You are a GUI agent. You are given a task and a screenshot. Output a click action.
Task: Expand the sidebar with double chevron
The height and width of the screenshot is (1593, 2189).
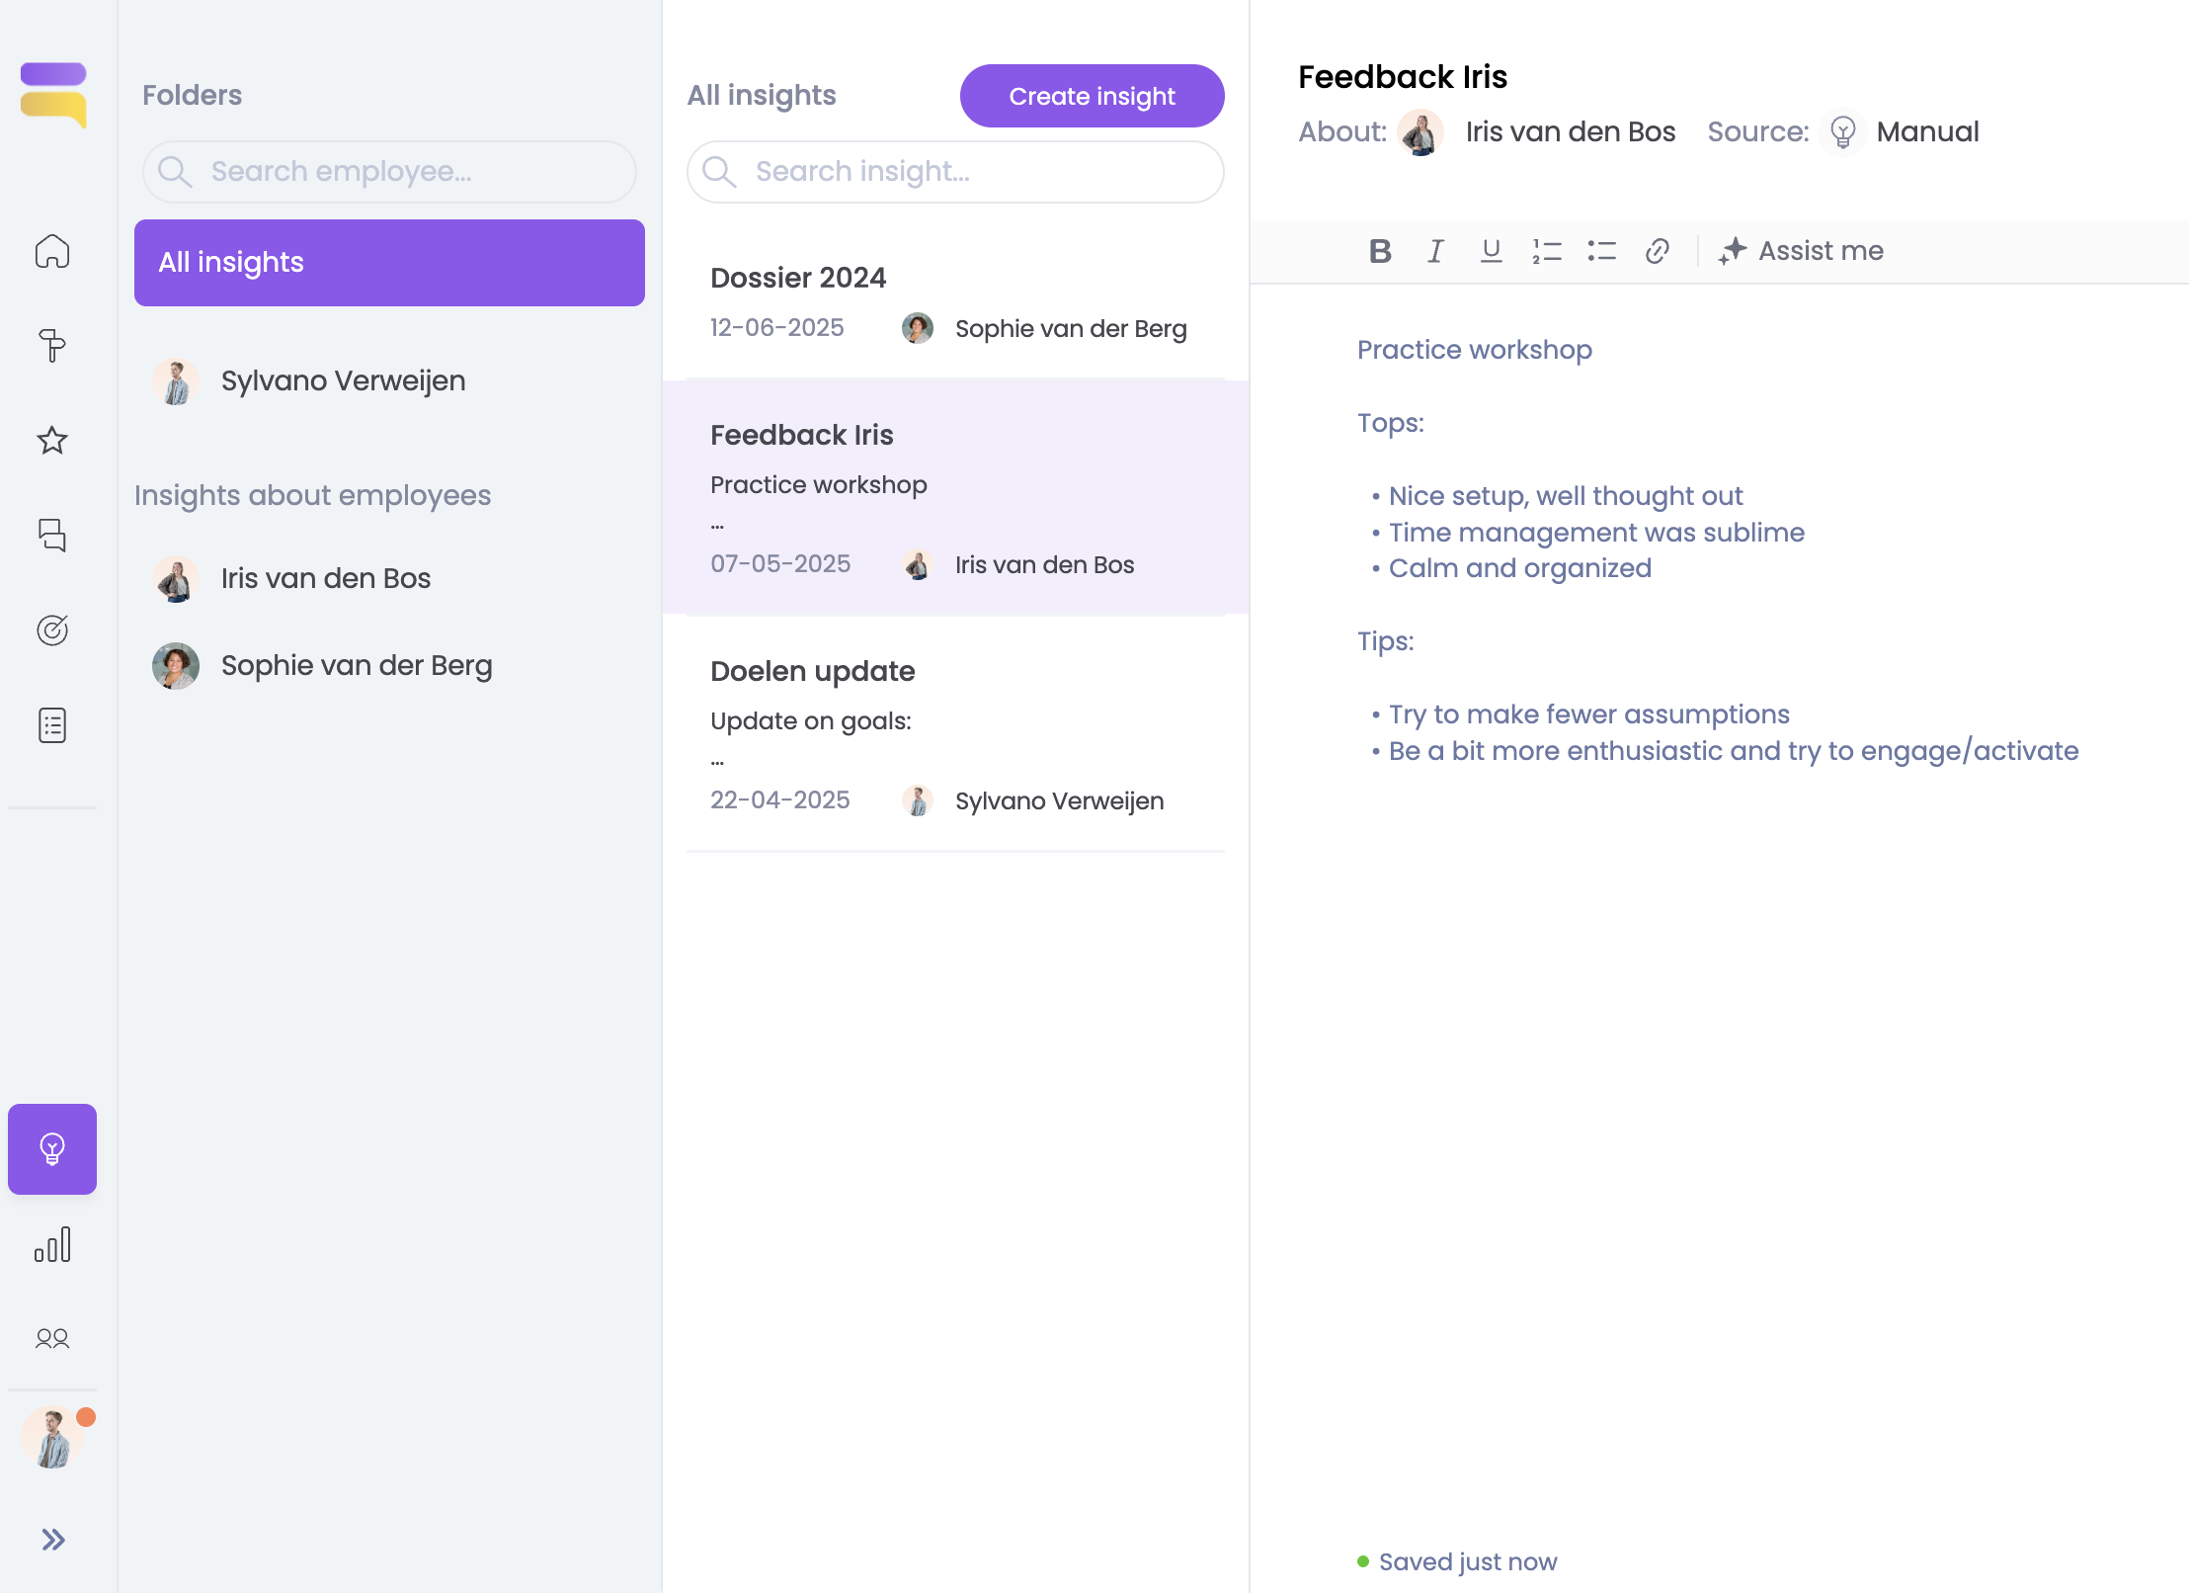(x=52, y=1540)
